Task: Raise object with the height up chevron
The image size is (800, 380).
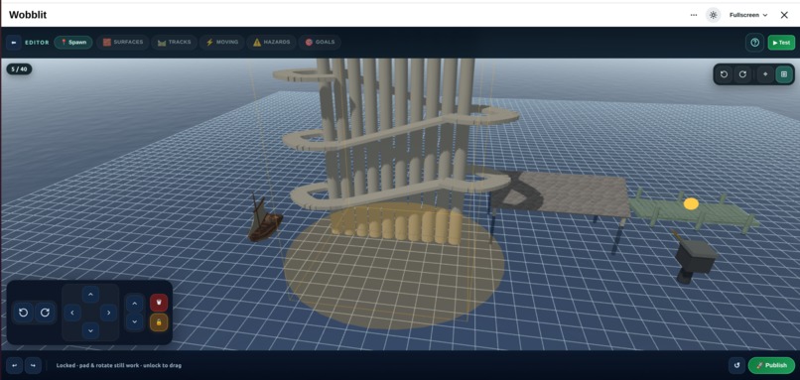Action: 134,303
